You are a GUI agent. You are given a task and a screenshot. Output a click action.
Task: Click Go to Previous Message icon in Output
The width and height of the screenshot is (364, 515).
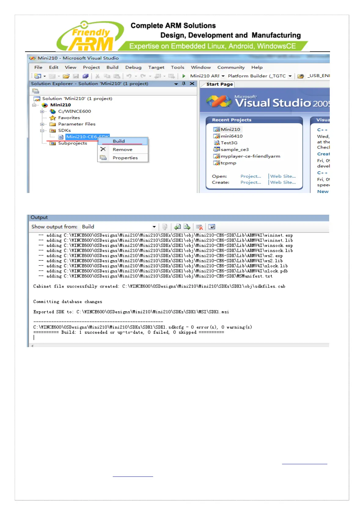(x=177, y=227)
